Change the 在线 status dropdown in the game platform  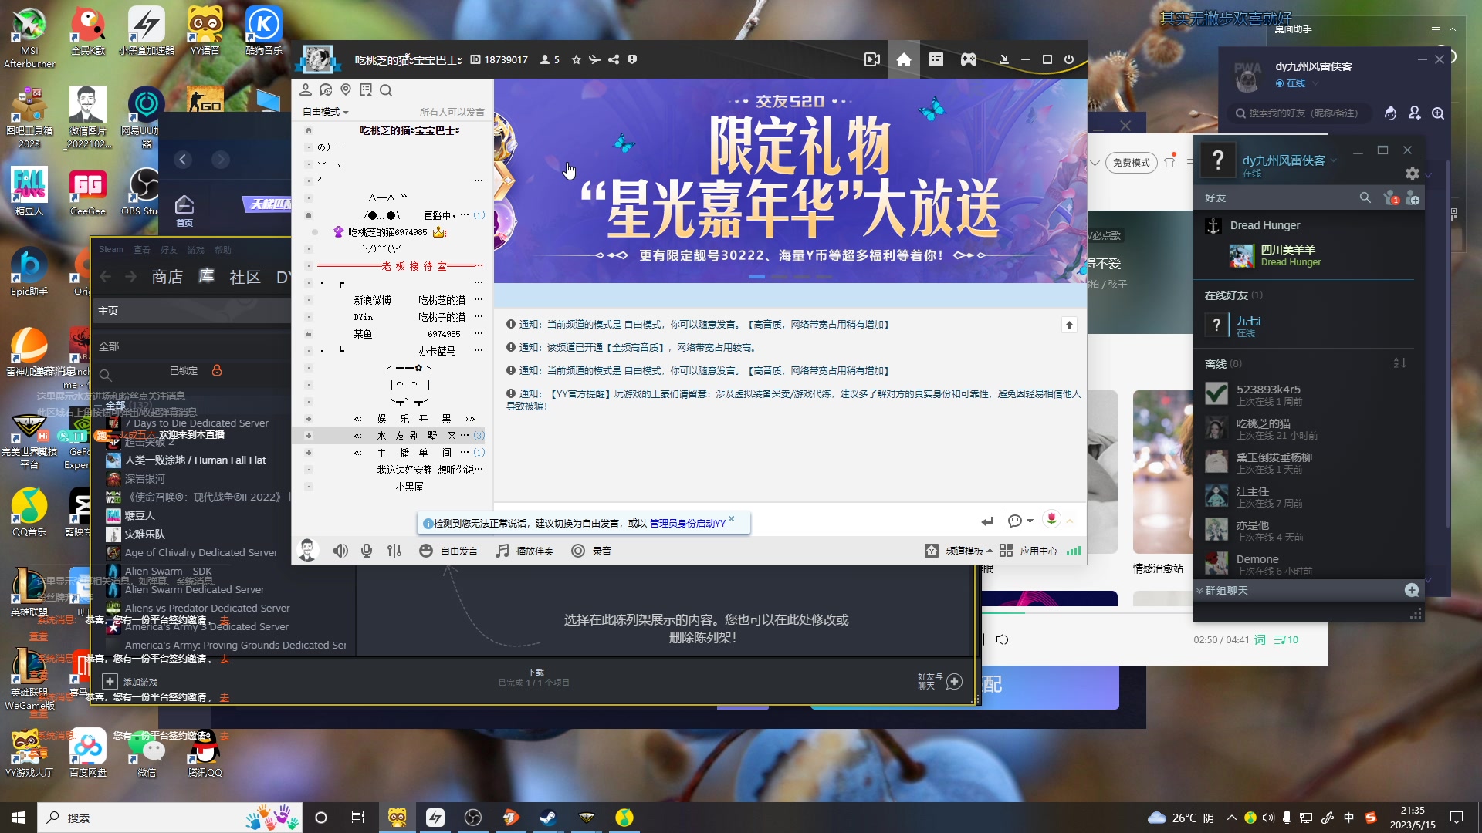coord(1297,83)
